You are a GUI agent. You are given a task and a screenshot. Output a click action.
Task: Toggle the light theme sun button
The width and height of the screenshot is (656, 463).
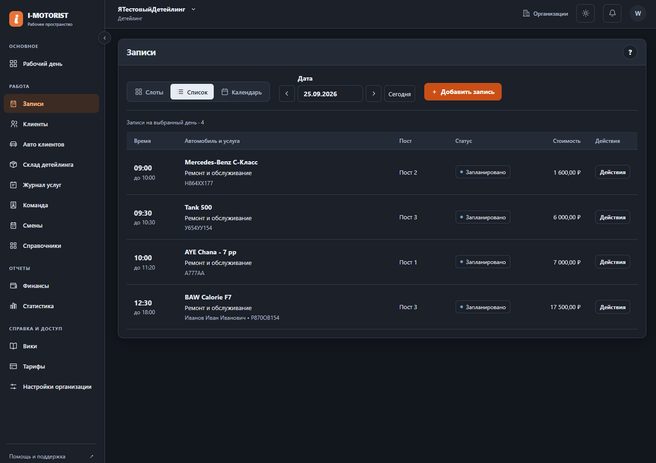586,13
